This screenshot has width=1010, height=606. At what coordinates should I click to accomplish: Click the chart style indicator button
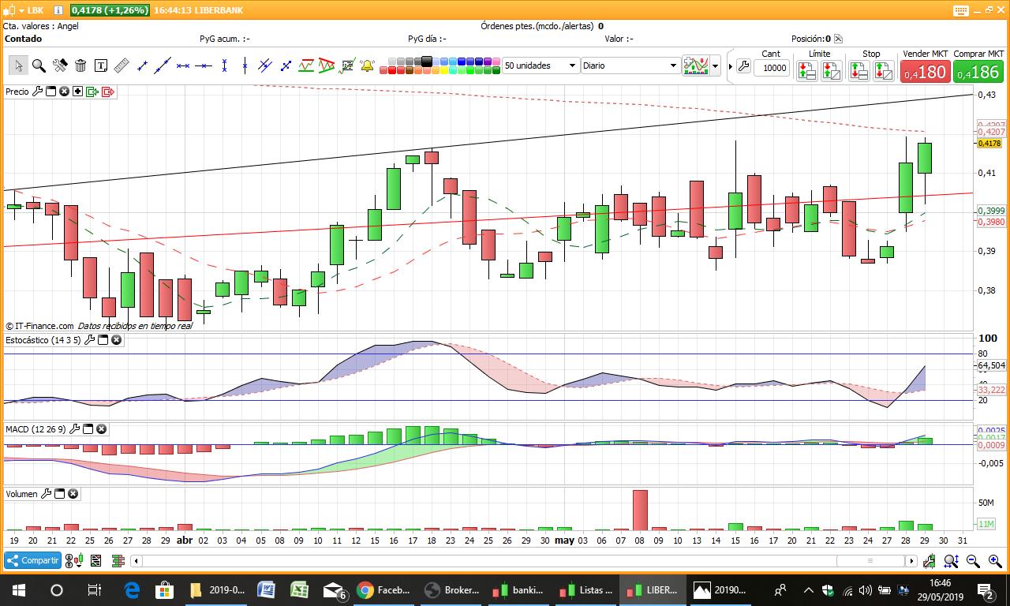(x=696, y=65)
